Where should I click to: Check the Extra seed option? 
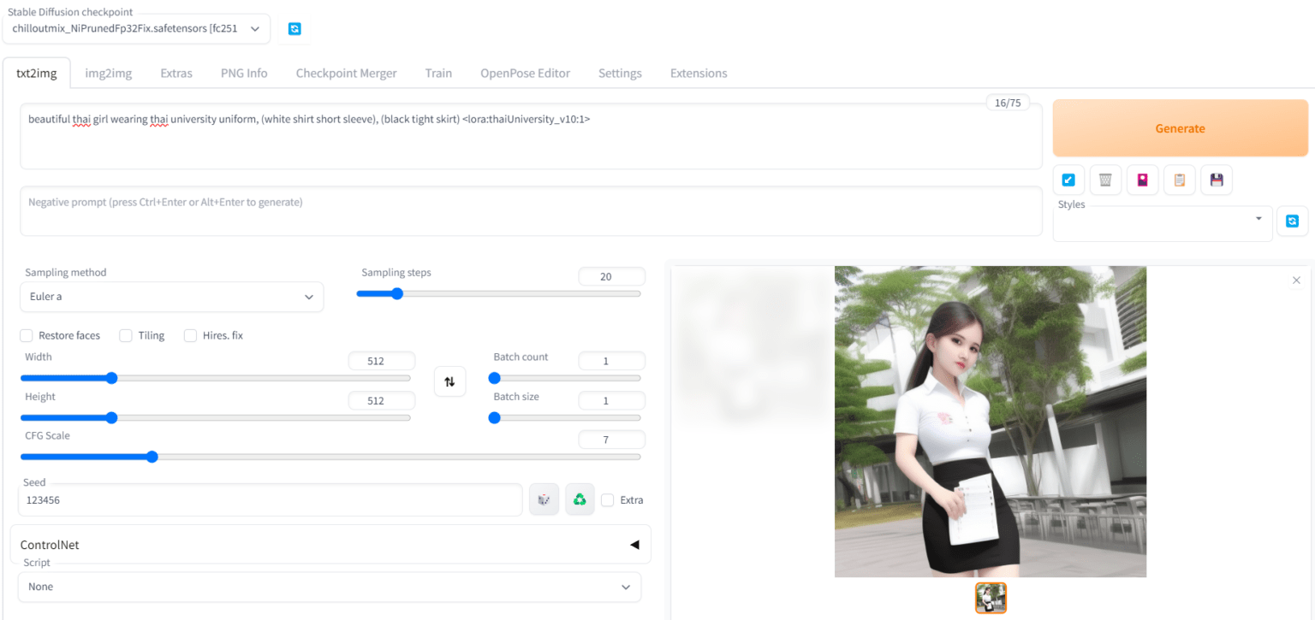coord(608,500)
